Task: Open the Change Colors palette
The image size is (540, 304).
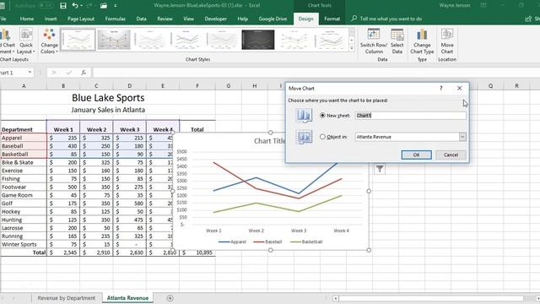Action: [x=49, y=41]
